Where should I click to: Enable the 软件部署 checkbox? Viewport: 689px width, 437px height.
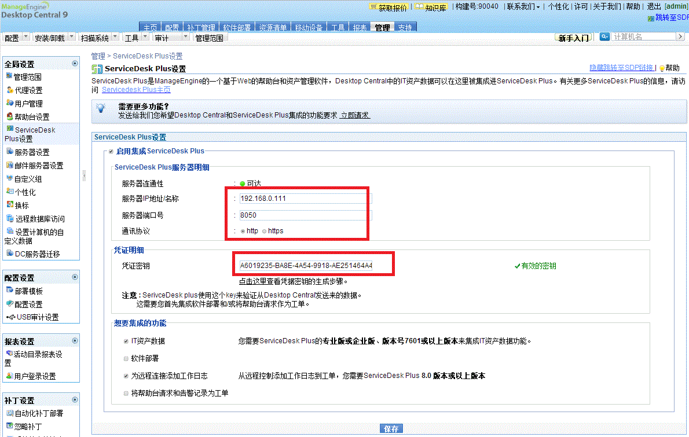point(126,359)
